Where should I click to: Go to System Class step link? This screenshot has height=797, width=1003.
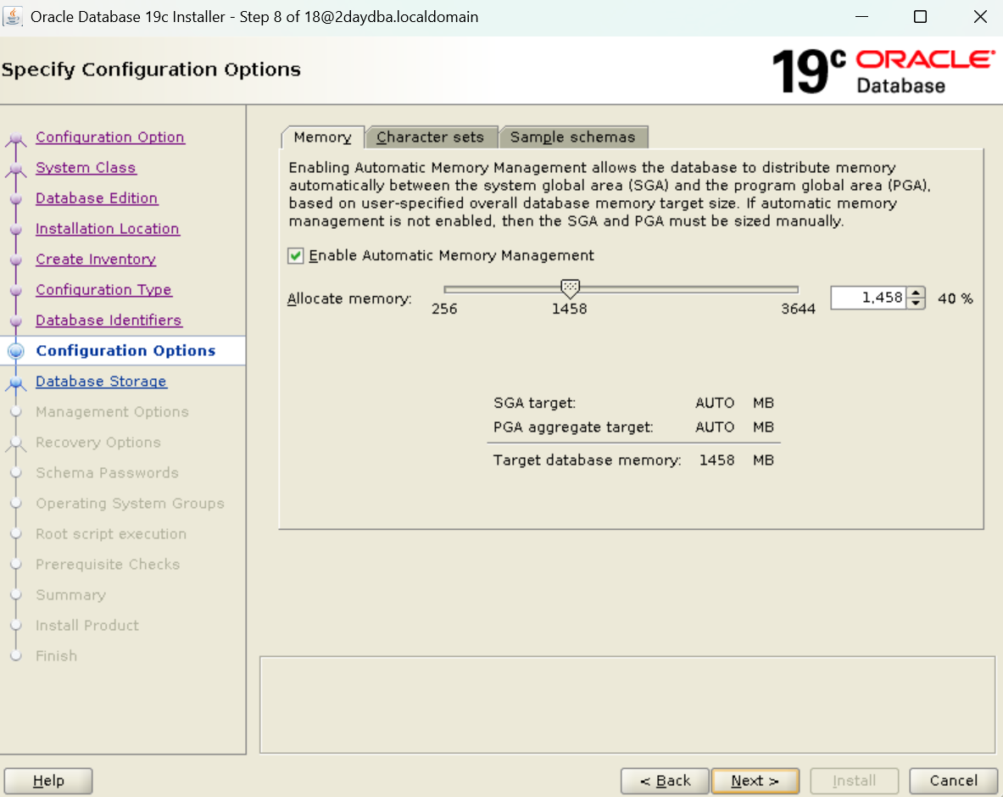(x=86, y=168)
